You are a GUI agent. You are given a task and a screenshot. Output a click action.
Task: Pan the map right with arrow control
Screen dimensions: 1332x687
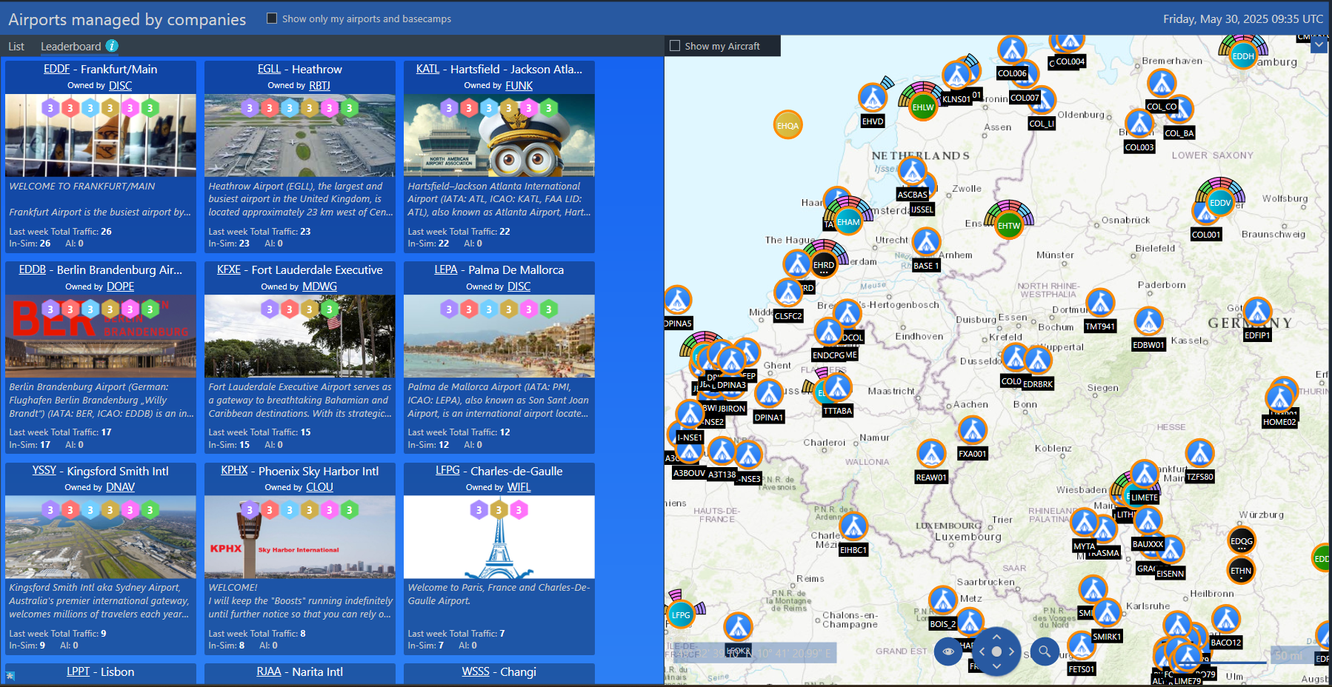pyautogui.click(x=1011, y=651)
